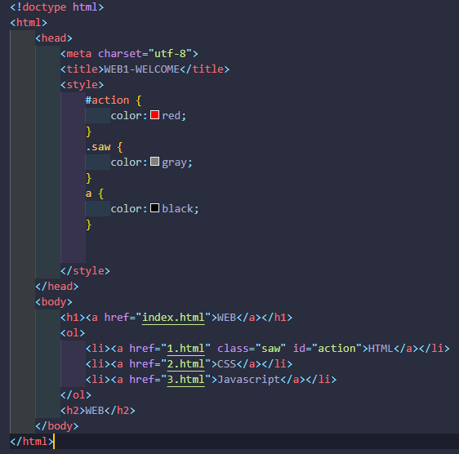Click the 'a' element selector in style
Viewport: 459px width, 454px height.
[x=88, y=194]
